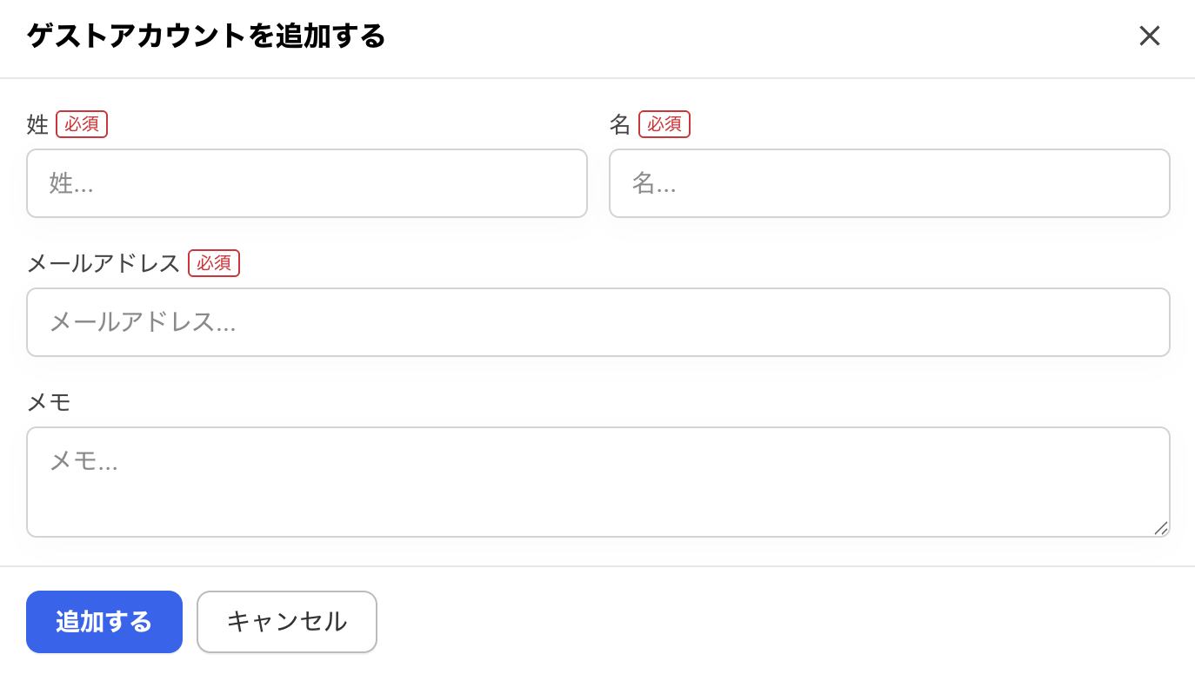Click the メモ textarea resize handle
The width and height of the screenshot is (1195, 674).
[x=1163, y=529]
